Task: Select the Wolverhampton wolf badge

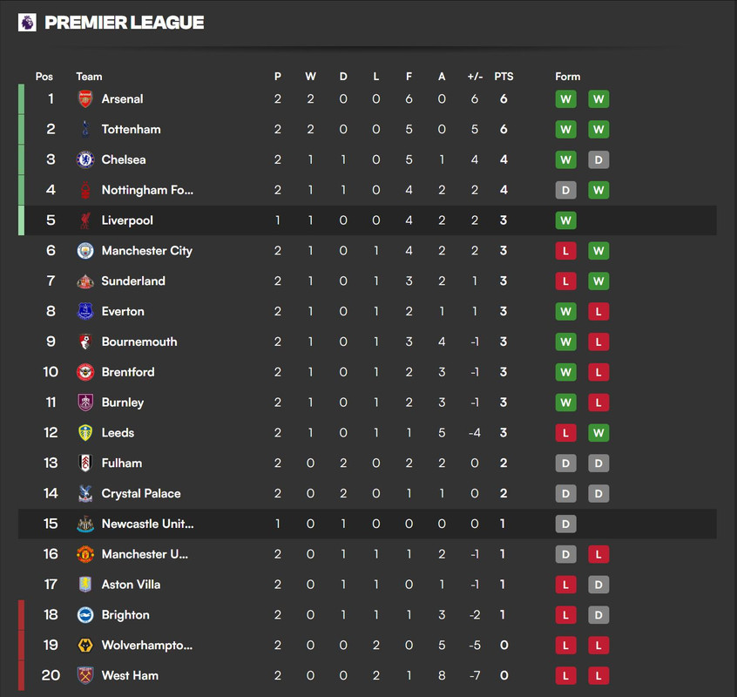Action: pyautogui.click(x=85, y=645)
